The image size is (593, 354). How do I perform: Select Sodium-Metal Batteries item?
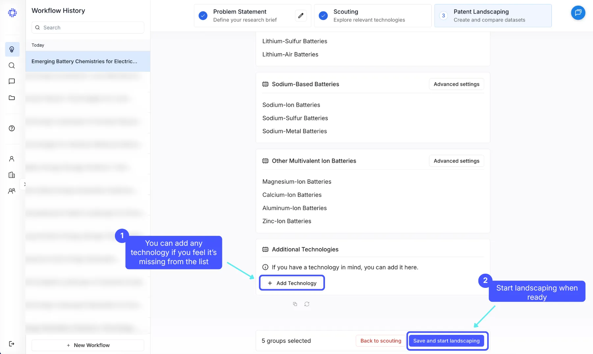(294, 131)
